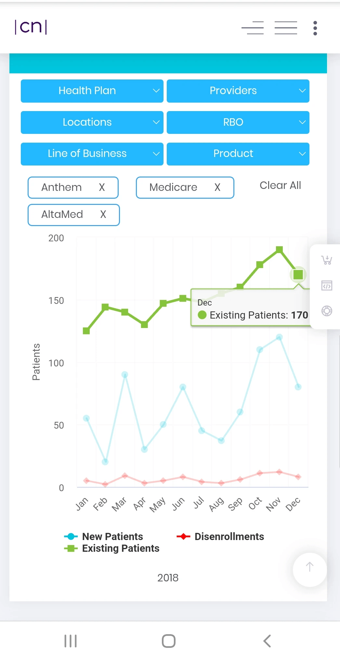Open the three-dot overflow menu

pos(315,28)
